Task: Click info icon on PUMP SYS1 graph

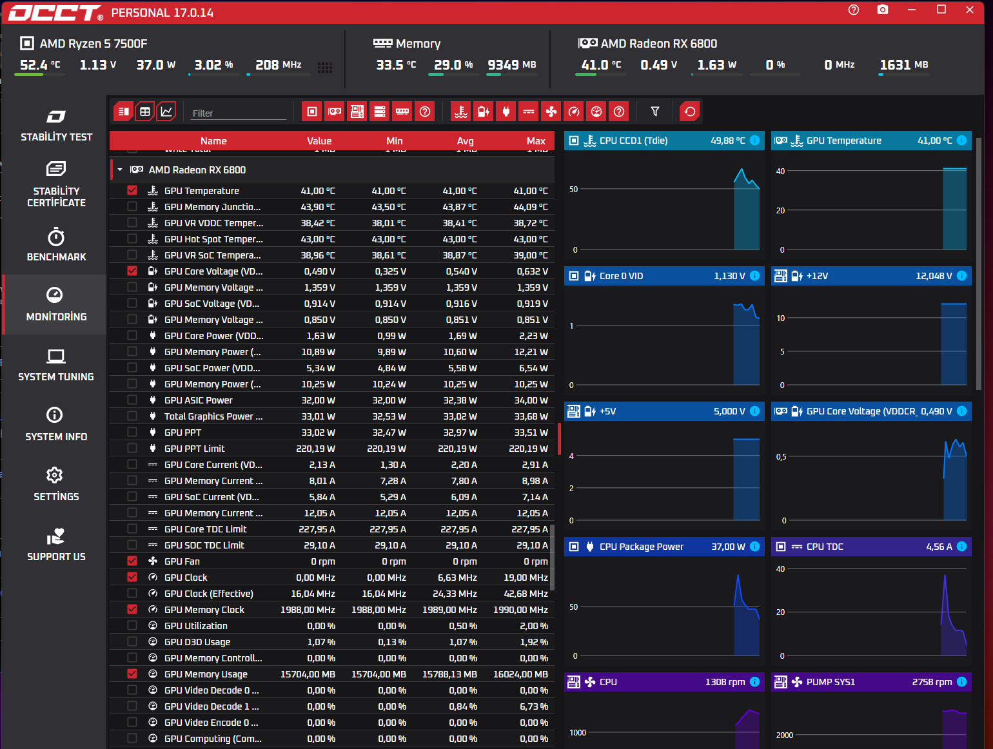Action: click(962, 682)
